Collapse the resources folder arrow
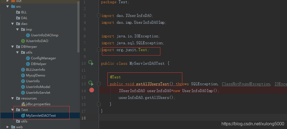 pos(13,98)
